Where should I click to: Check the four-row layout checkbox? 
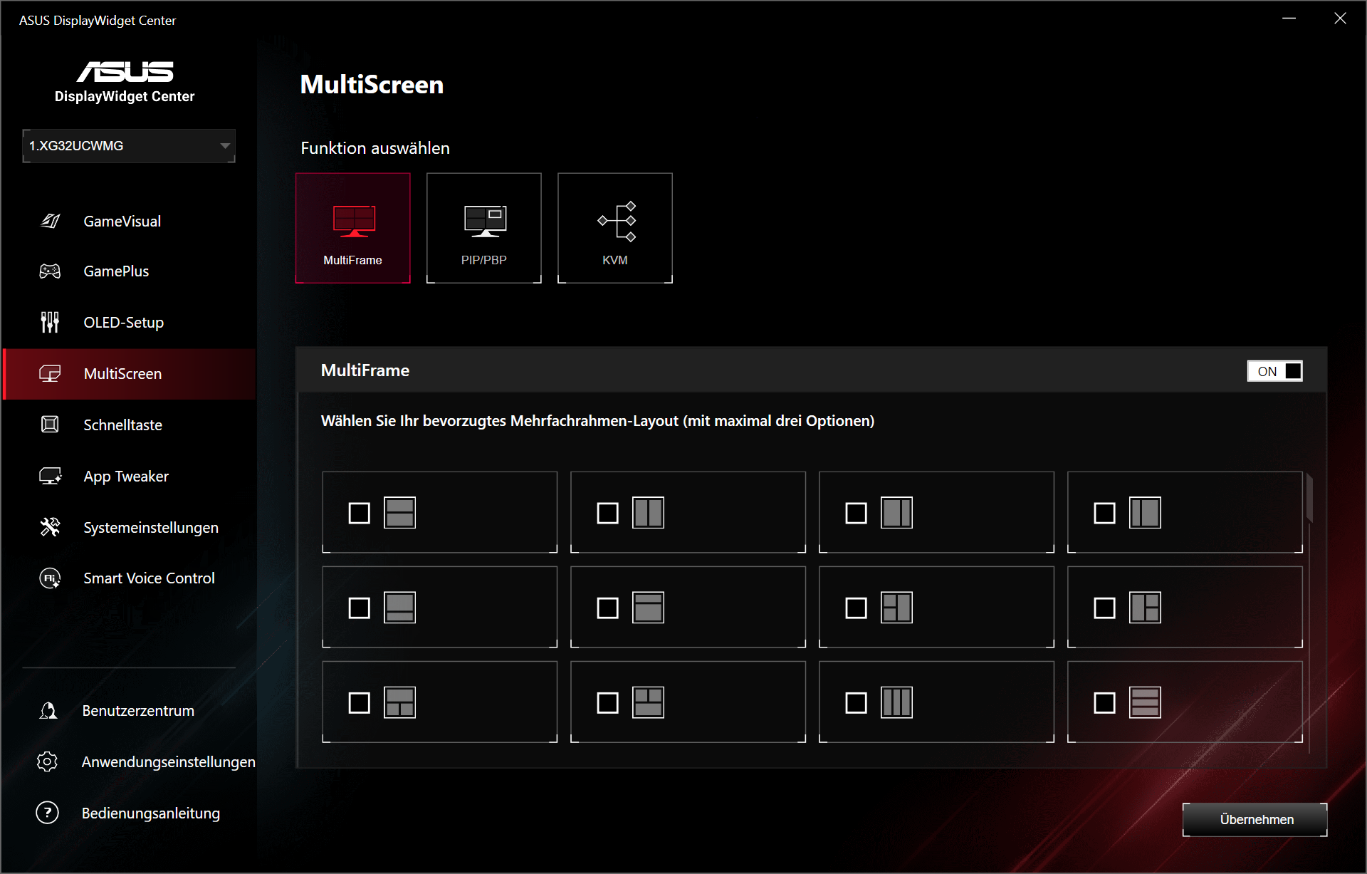tap(1104, 703)
